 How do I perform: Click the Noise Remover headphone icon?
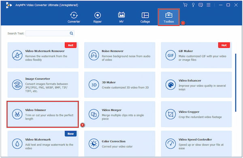(x=94, y=55)
